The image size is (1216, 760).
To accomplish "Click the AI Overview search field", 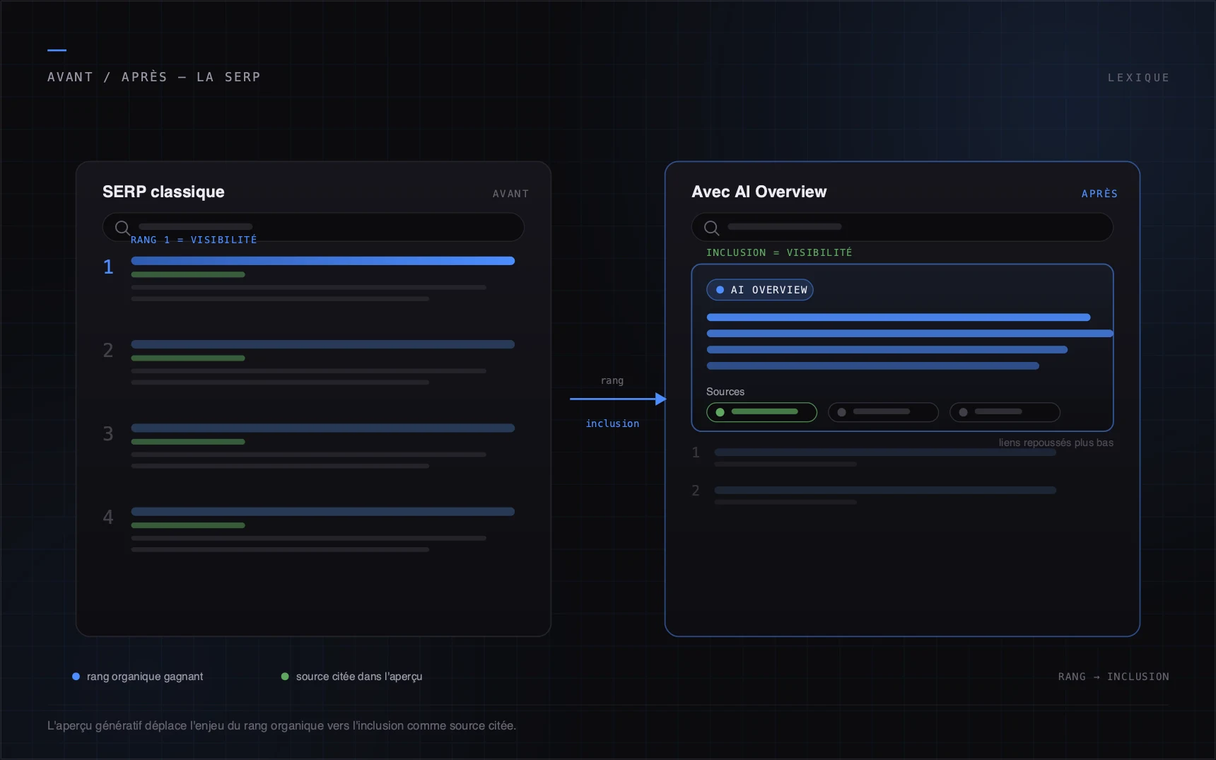I will 902,227.
